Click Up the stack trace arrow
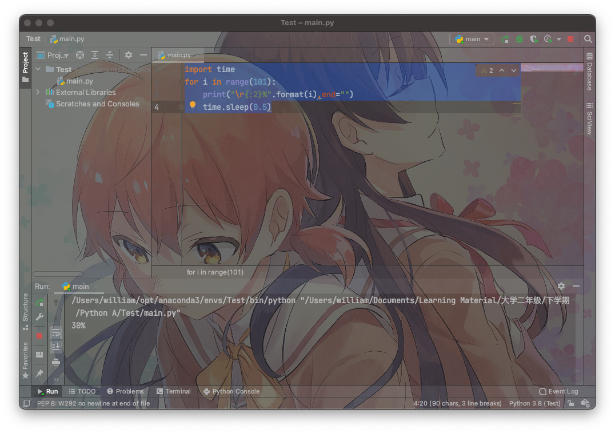The image size is (615, 433). pyautogui.click(x=56, y=303)
